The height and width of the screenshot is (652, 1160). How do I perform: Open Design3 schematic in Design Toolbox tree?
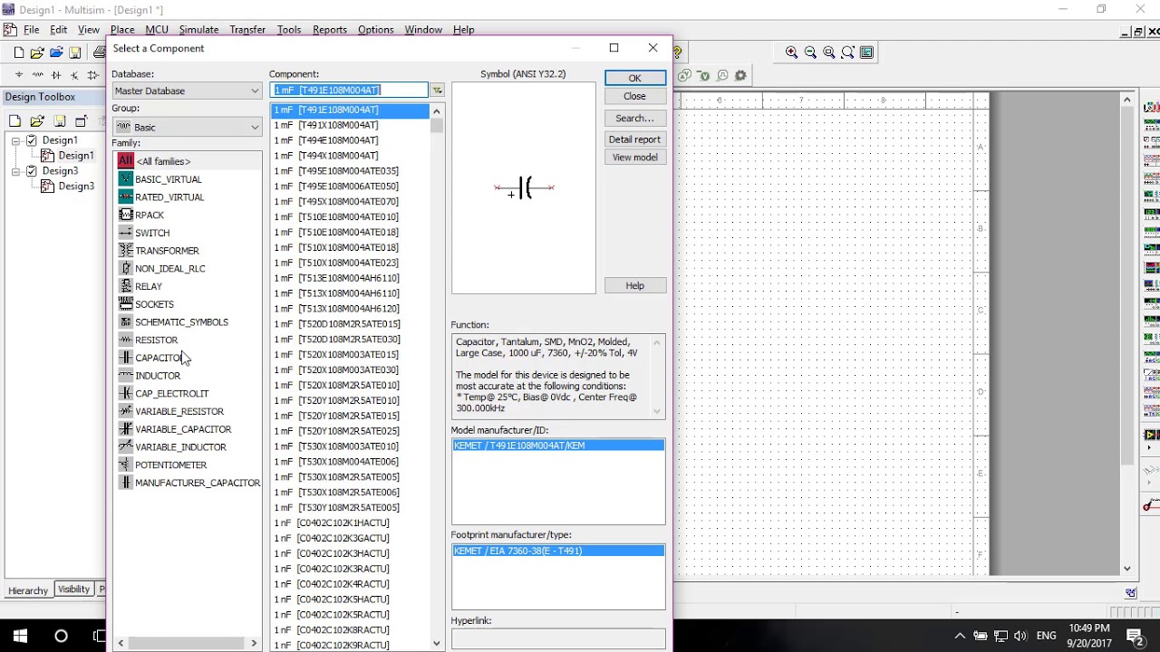tap(76, 186)
